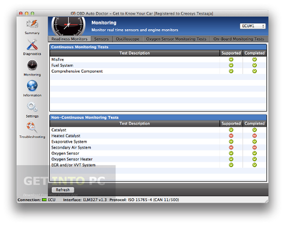Click Non-Continuous tests Completed column header
This screenshot has height=226, width=285.
pyautogui.click(x=255, y=124)
